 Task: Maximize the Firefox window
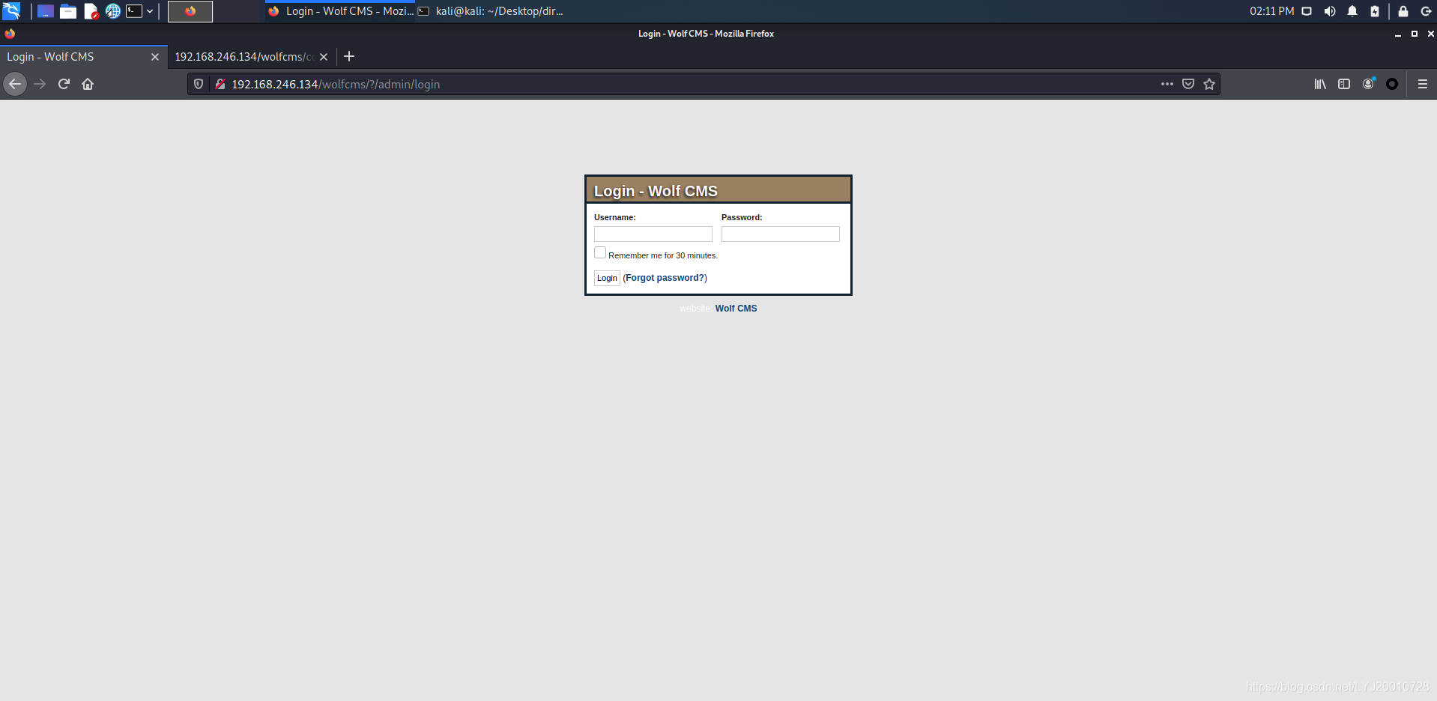[1415, 34]
